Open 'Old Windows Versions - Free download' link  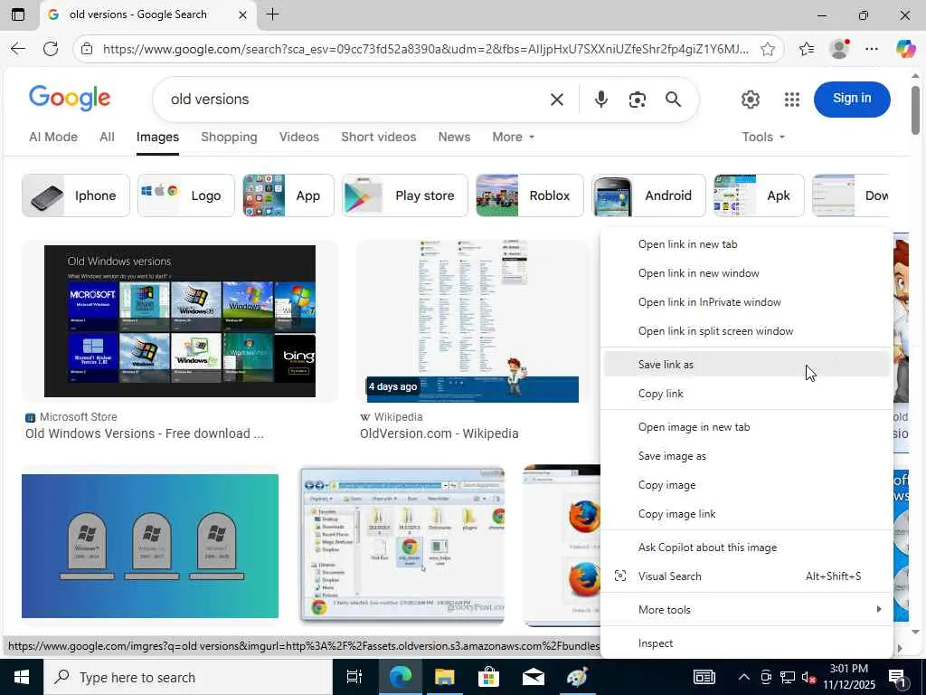click(144, 433)
